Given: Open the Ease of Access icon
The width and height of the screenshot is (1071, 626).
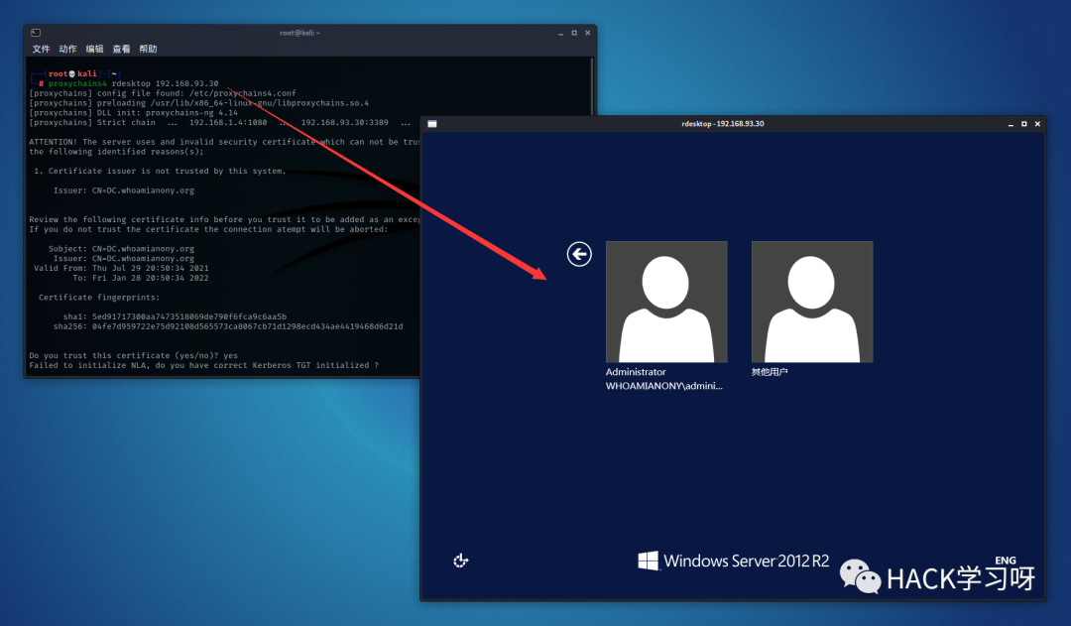Looking at the screenshot, I should tap(460, 561).
